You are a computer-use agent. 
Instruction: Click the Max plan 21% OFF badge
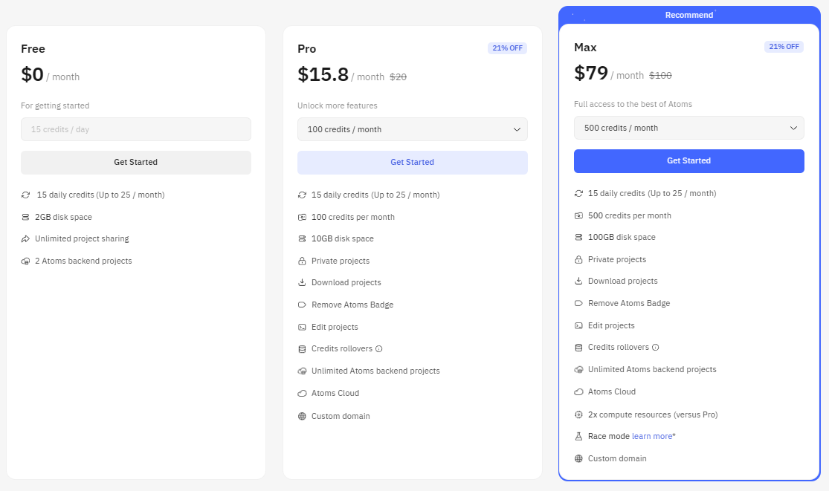pos(784,47)
